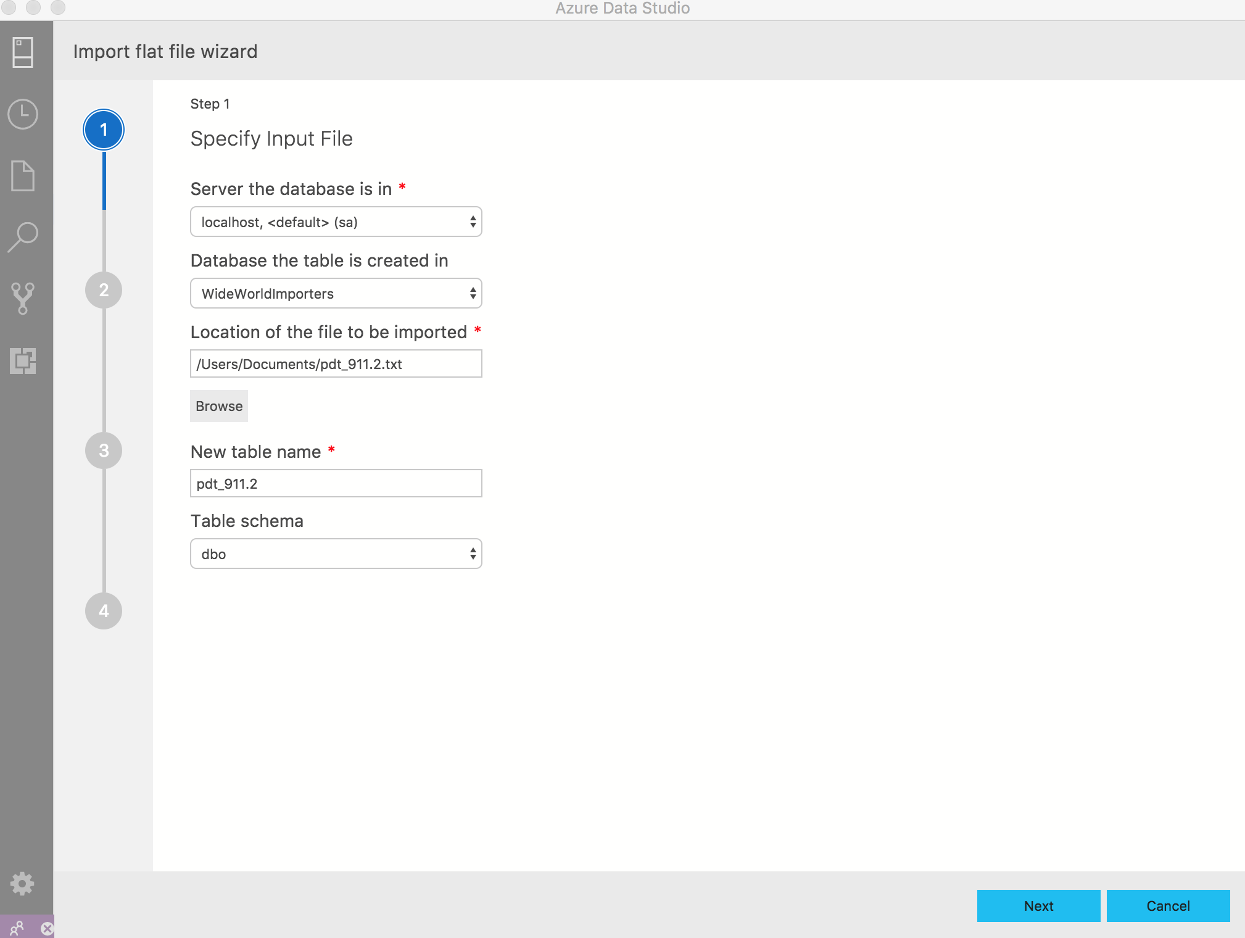Click the new table name input field
This screenshot has width=1245, height=938.
(336, 483)
